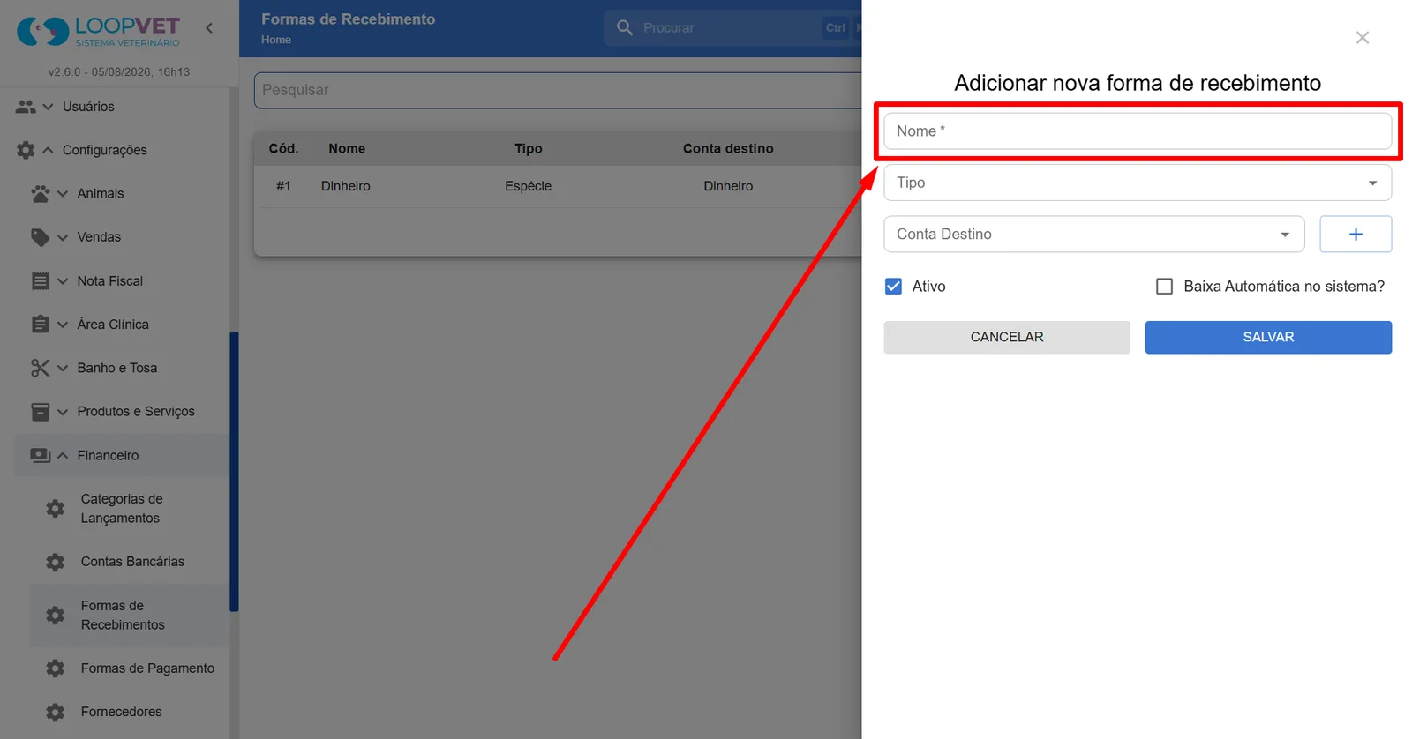Select the Dinheiro row name cell
The image size is (1412, 739).
click(x=346, y=186)
